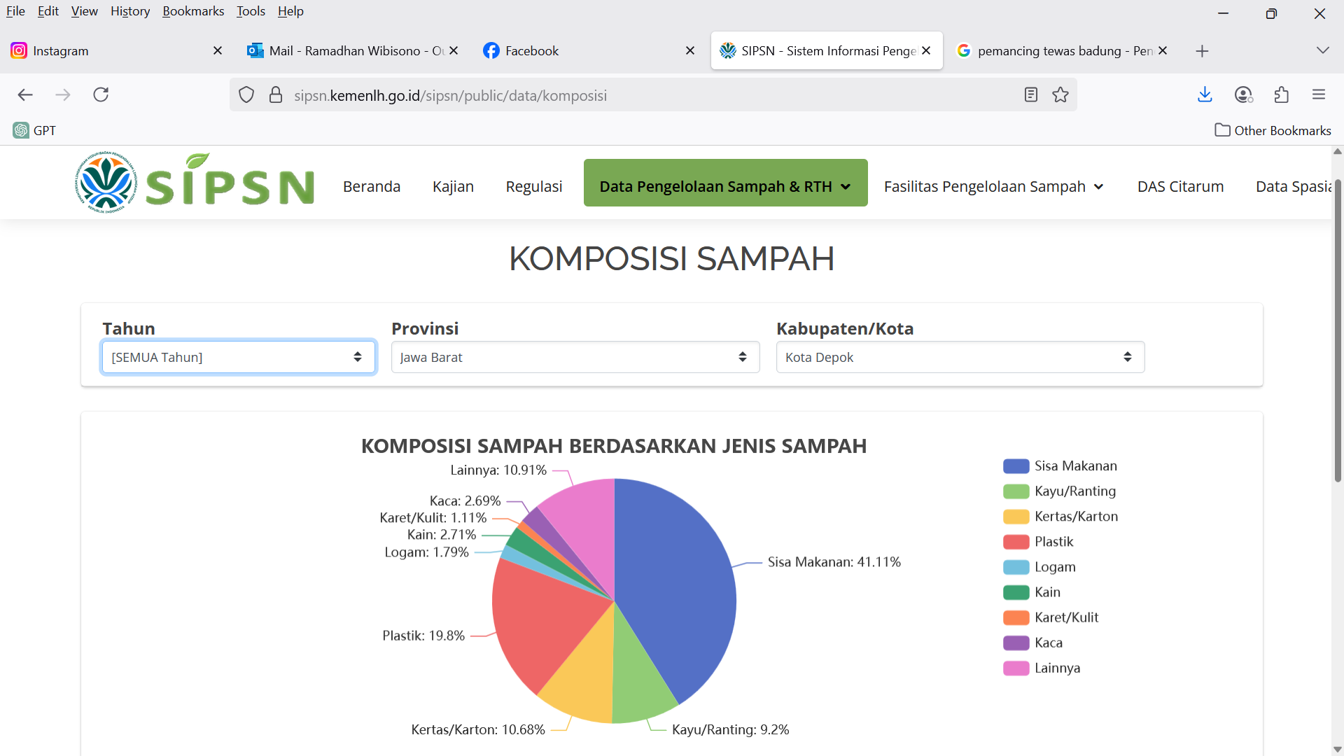The image size is (1344, 756).
Task: Go to the Regulasi page
Action: click(533, 186)
